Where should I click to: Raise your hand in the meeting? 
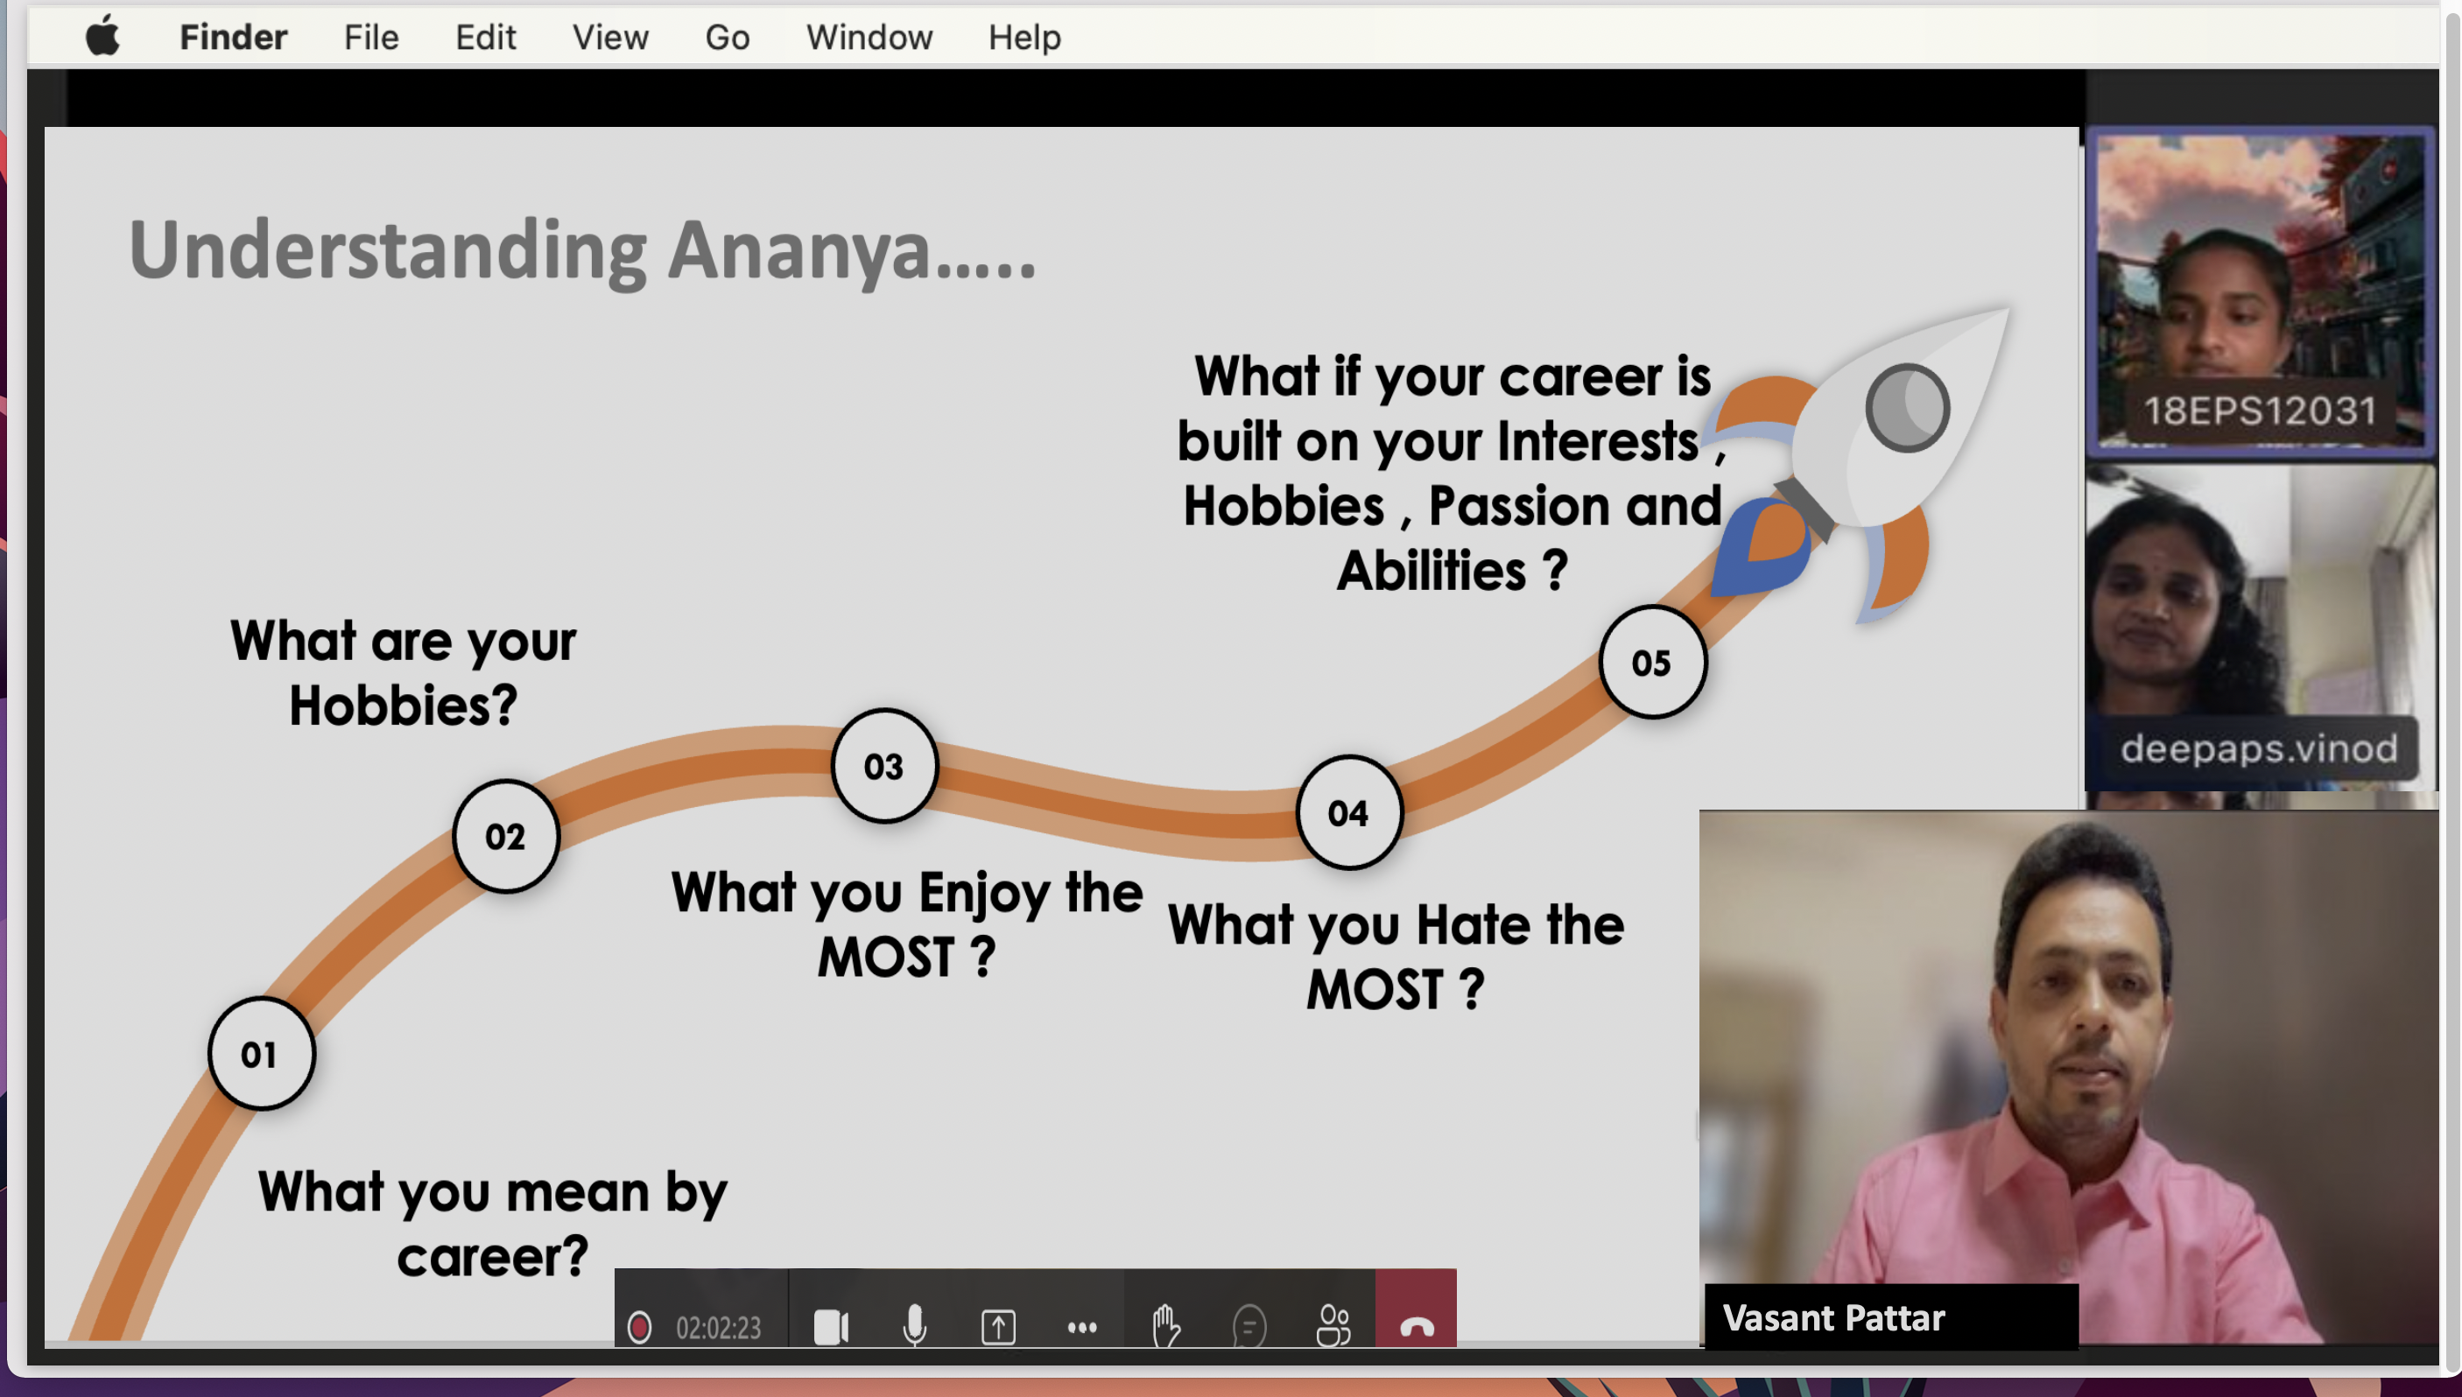coord(1165,1327)
